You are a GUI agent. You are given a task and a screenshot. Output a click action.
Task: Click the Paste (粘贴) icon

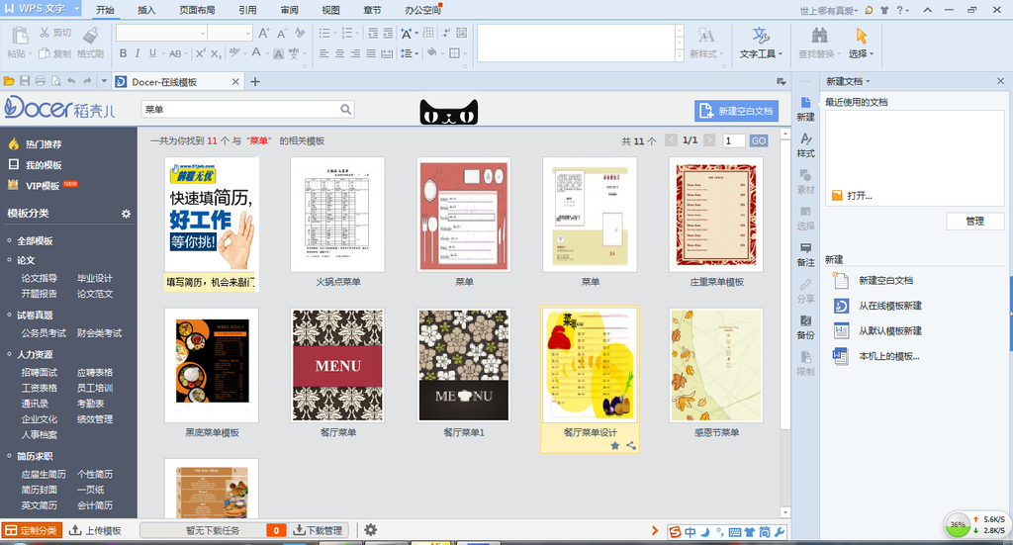(x=20, y=37)
